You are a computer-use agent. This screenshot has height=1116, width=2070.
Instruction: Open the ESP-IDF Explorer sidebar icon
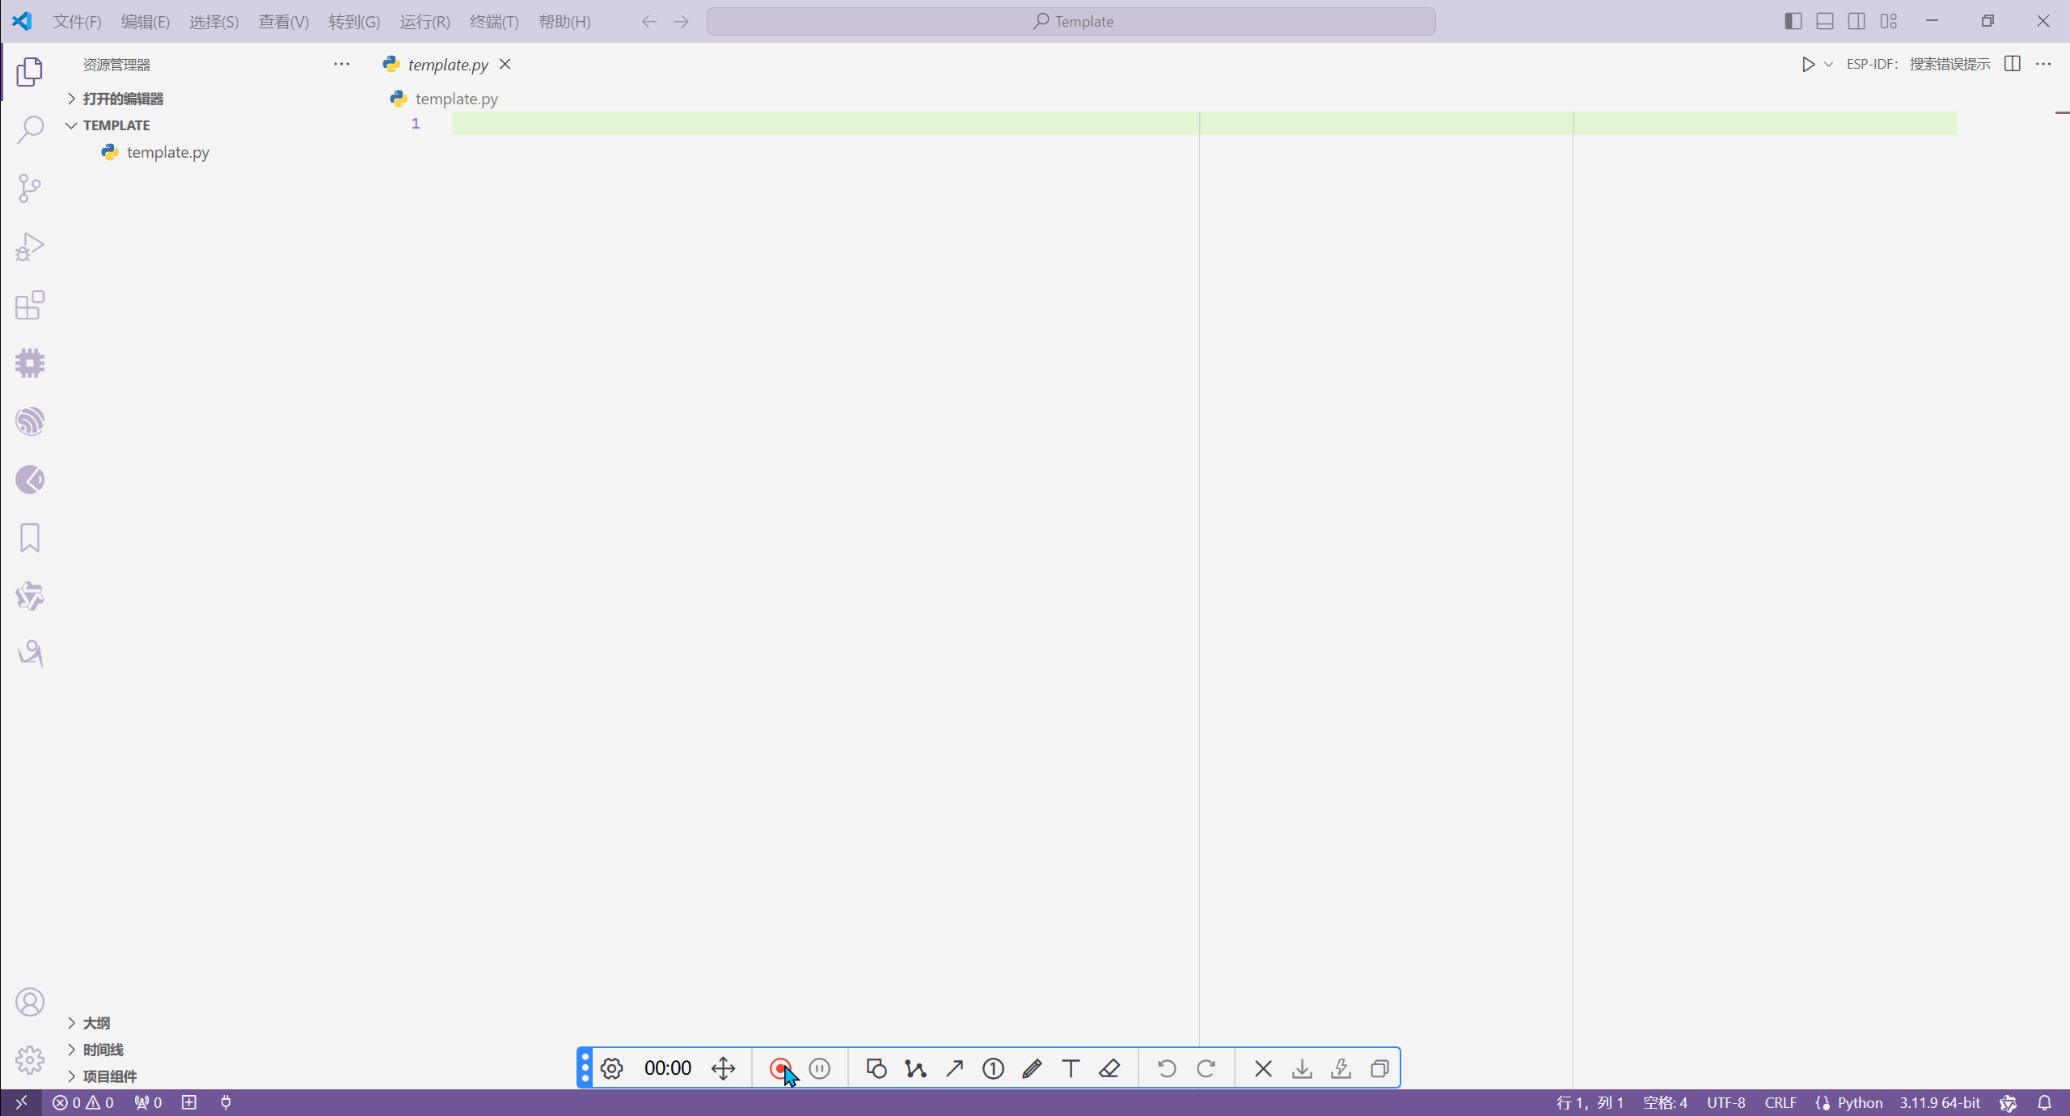(x=30, y=421)
